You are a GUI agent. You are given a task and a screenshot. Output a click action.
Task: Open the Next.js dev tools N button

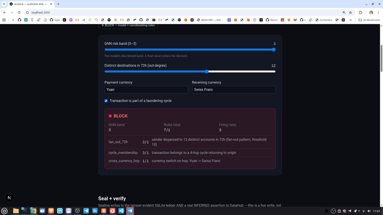click(x=10, y=197)
